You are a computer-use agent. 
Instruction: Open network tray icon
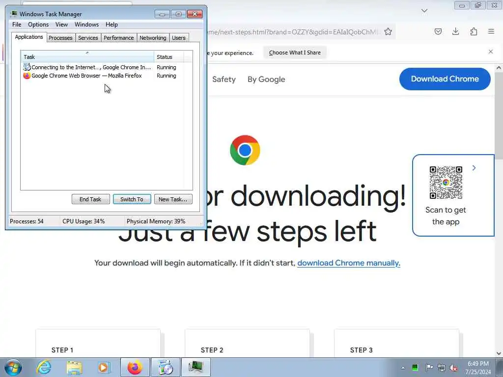point(442,368)
